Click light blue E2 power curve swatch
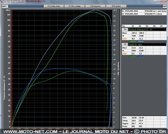This screenshot has height=134, width=168. point(141,41)
